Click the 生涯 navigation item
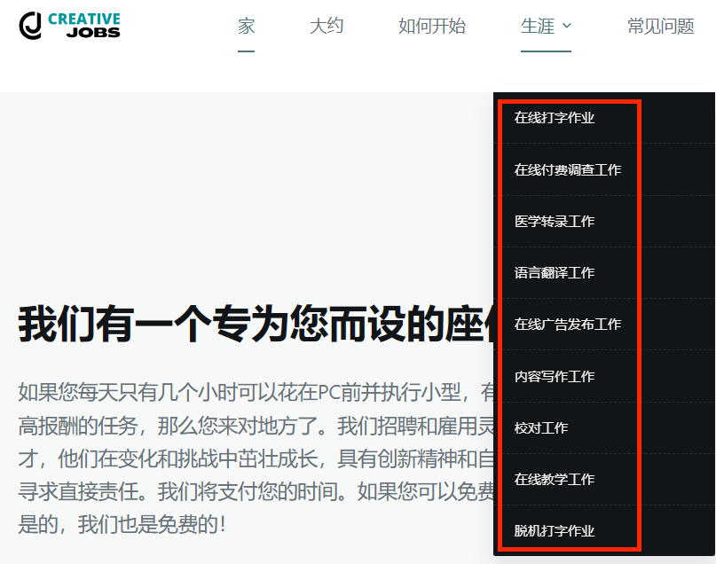Screen dimensions: 716x564 pyautogui.click(x=539, y=27)
